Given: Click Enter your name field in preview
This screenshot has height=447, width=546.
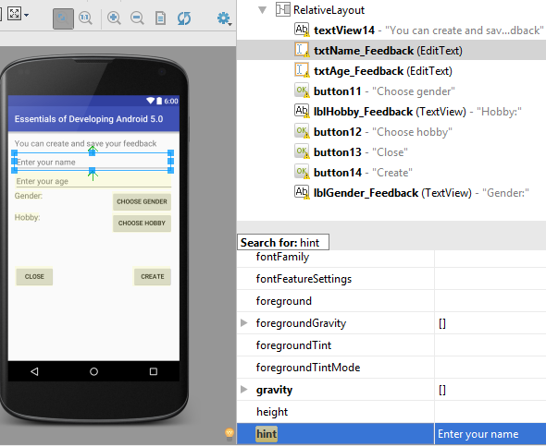Looking at the screenshot, I should (93, 162).
